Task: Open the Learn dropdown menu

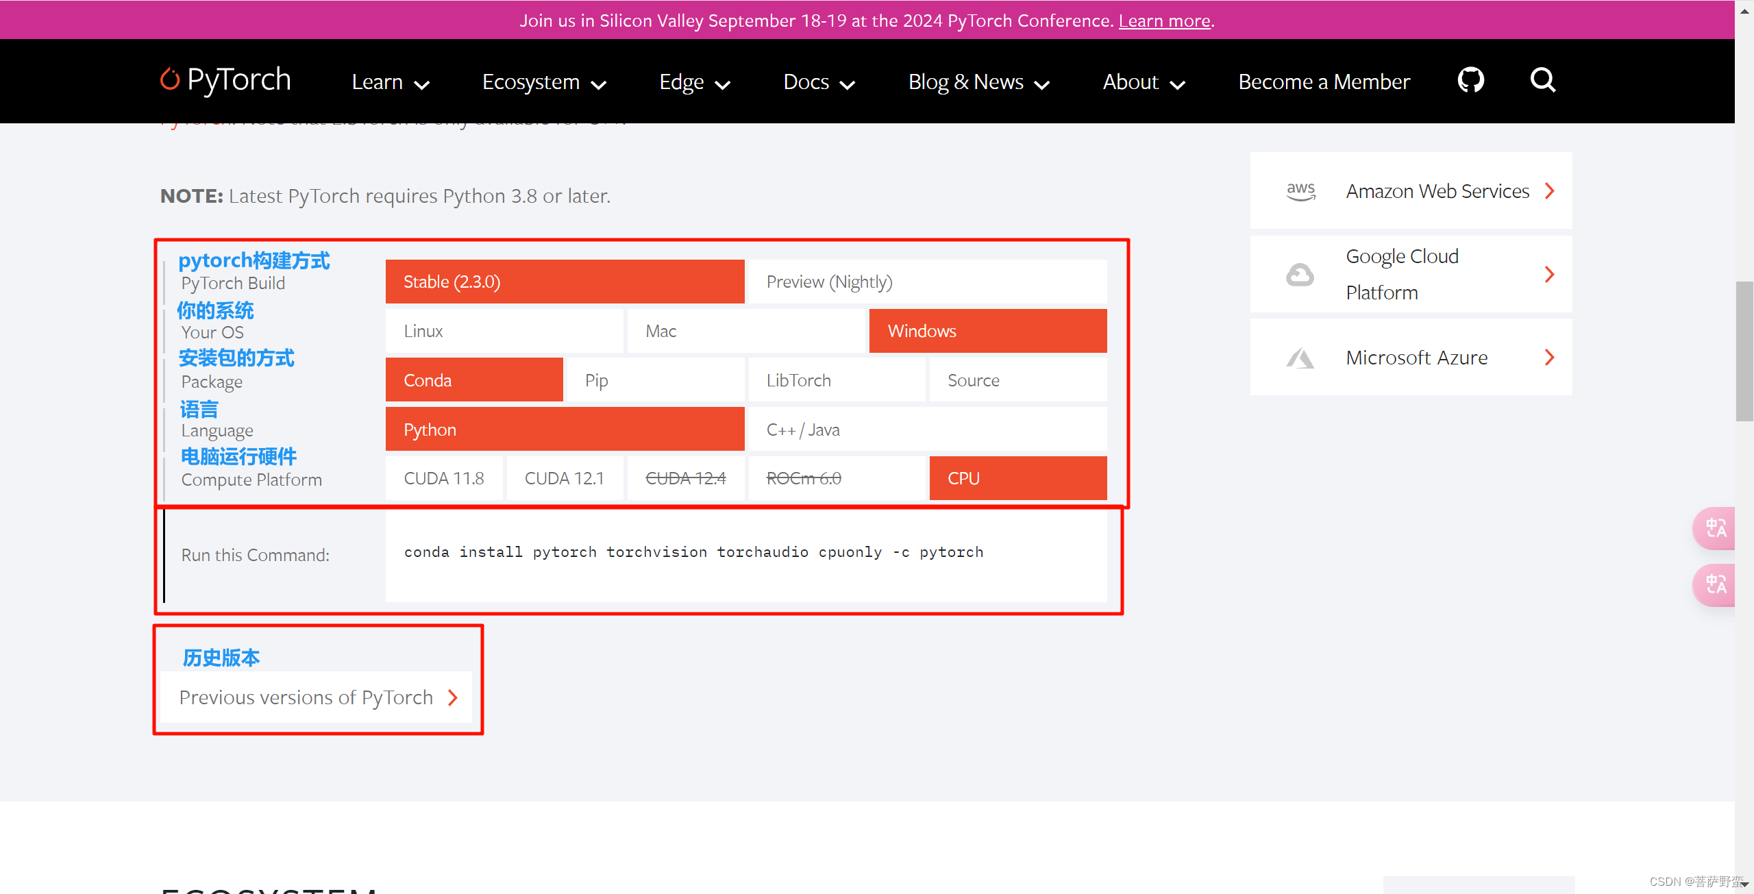Action: [x=388, y=81]
